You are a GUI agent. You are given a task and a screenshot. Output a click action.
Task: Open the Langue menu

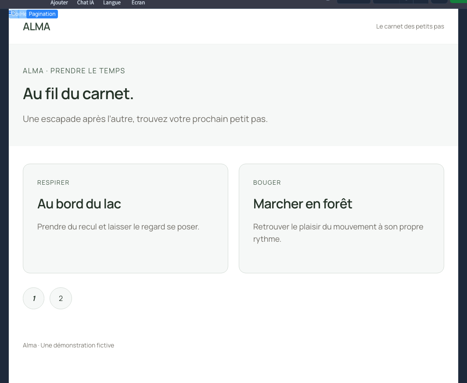pyautogui.click(x=111, y=3)
